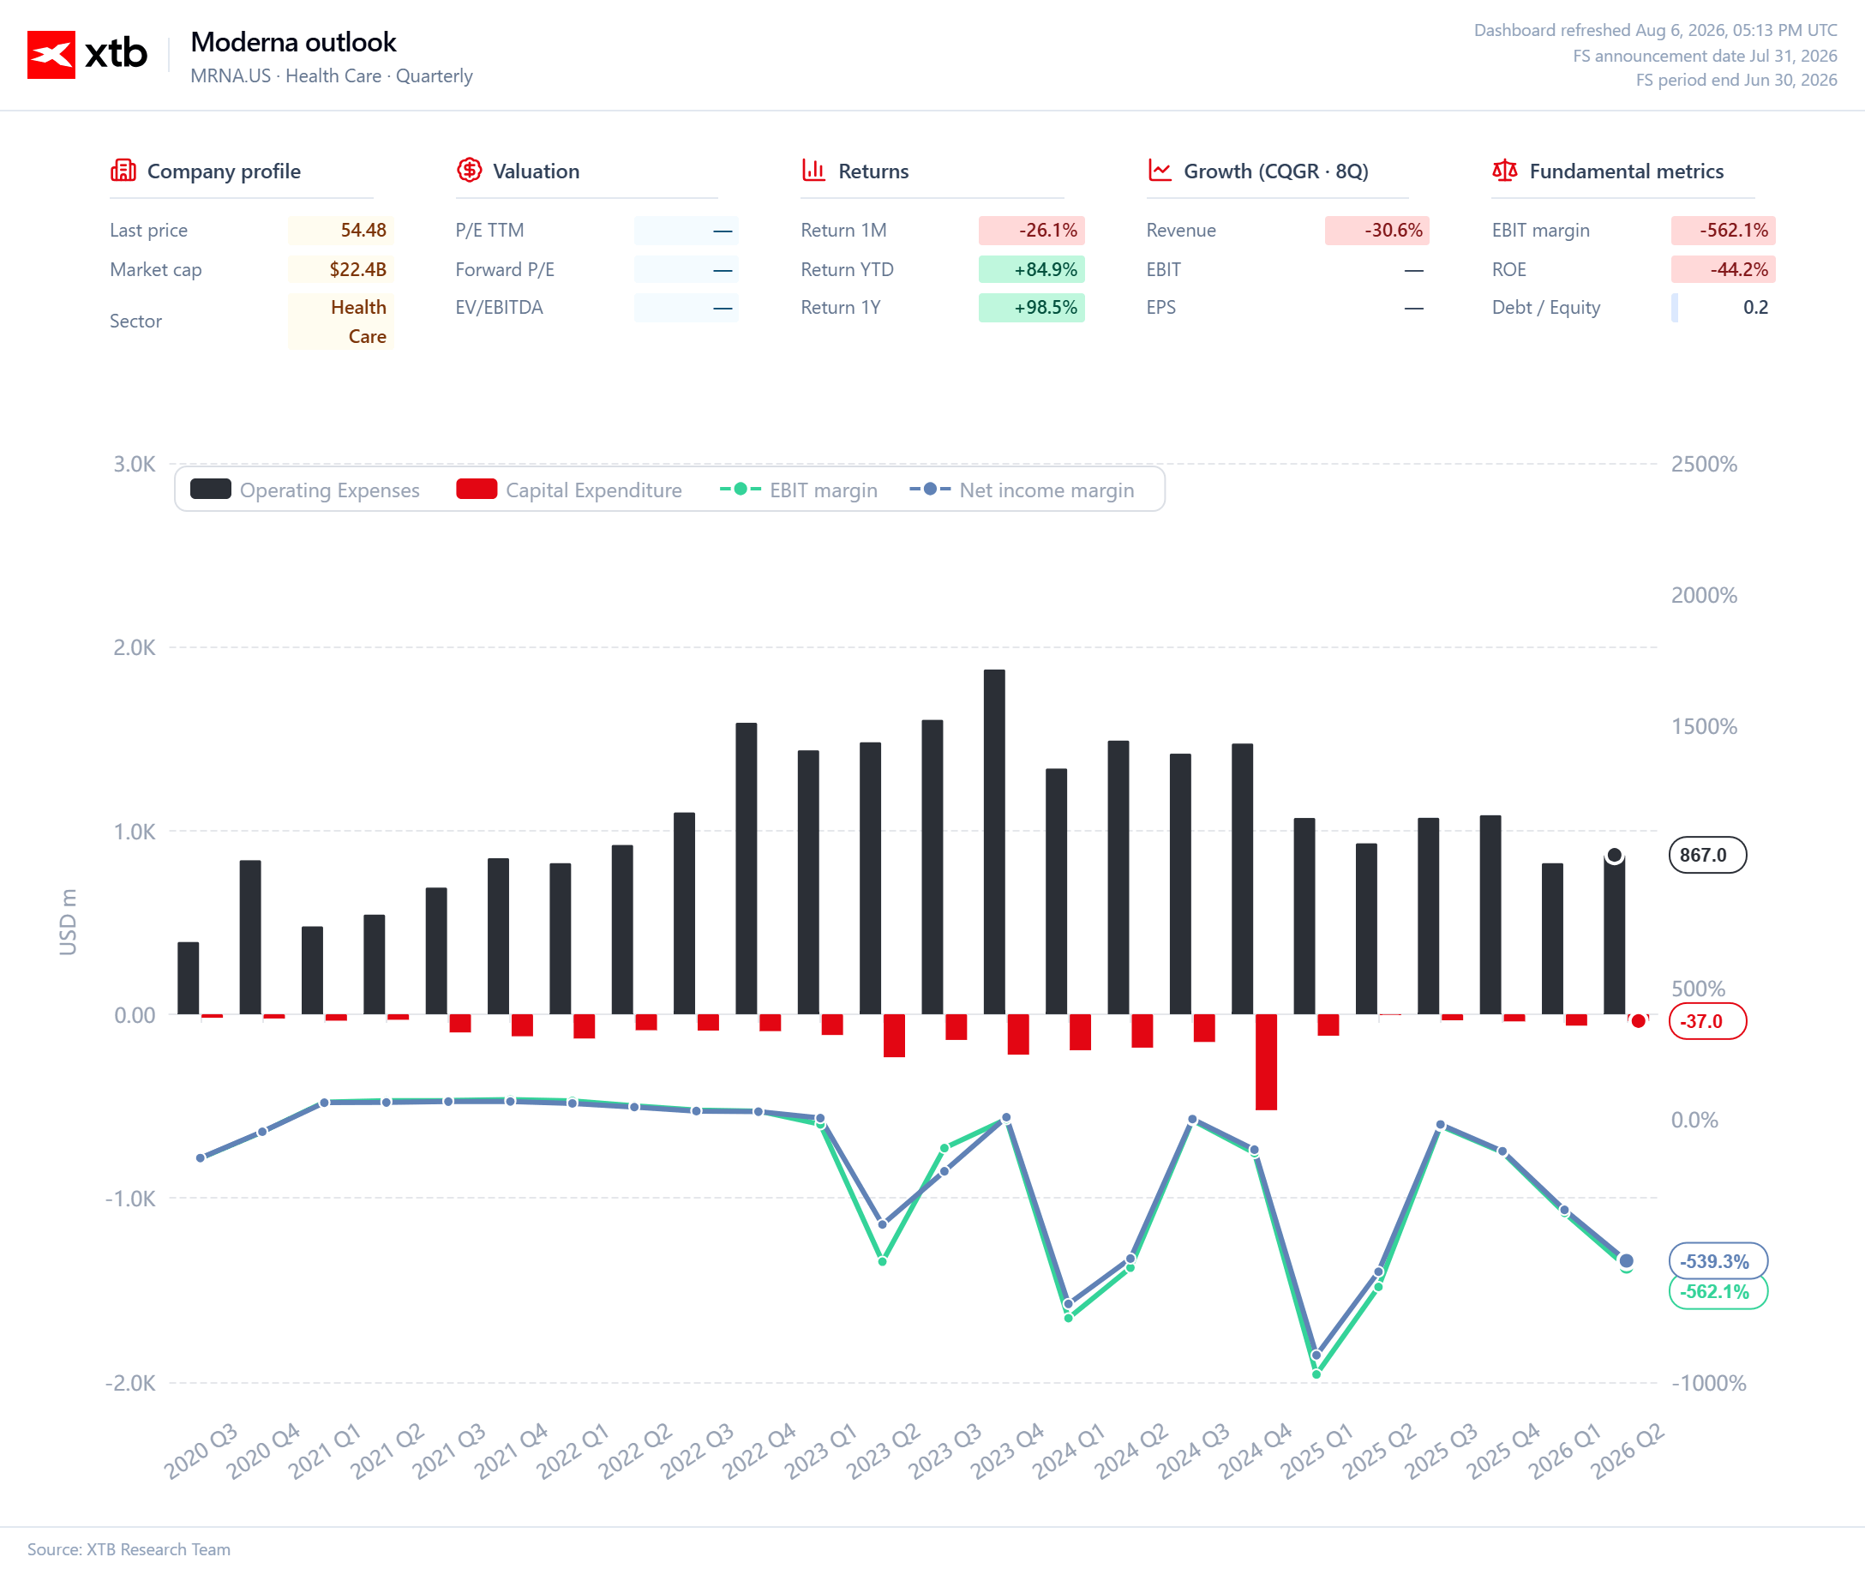
Task: Click the Return 1Y value +98.5%
Action: 1031,308
